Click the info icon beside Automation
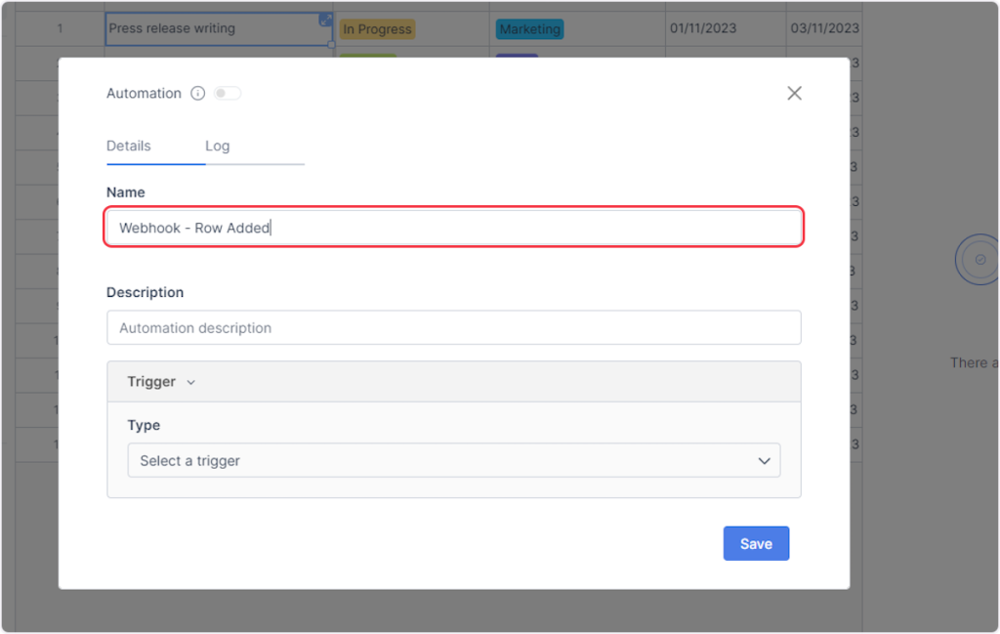This screenshot has width=1000, height=634. pos(197,94)
